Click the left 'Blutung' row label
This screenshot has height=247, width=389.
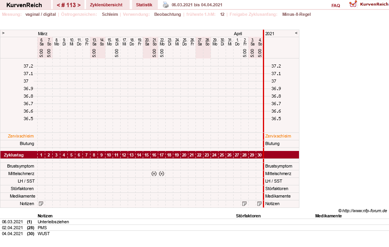point(27,143)
